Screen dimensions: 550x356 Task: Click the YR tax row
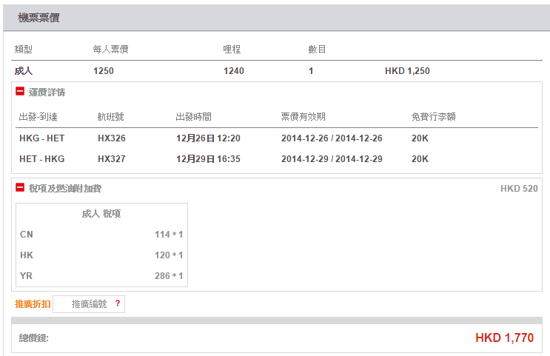pos(101,276)
